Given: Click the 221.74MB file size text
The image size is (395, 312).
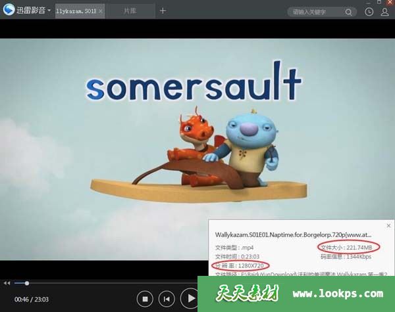Looking at the screenshot, I should [354, 247].
